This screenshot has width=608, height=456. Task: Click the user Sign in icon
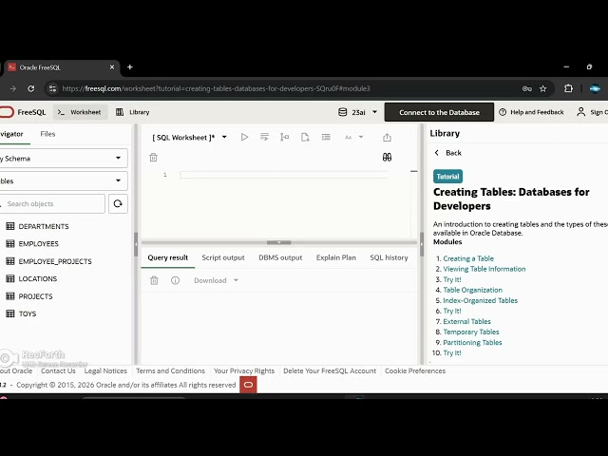point(580,112)
